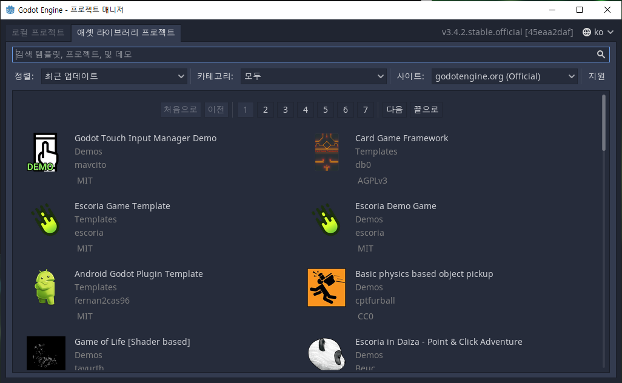The image size is (622, 383).
Task: Click AGPLv3 license text
Action: point(372,181)
